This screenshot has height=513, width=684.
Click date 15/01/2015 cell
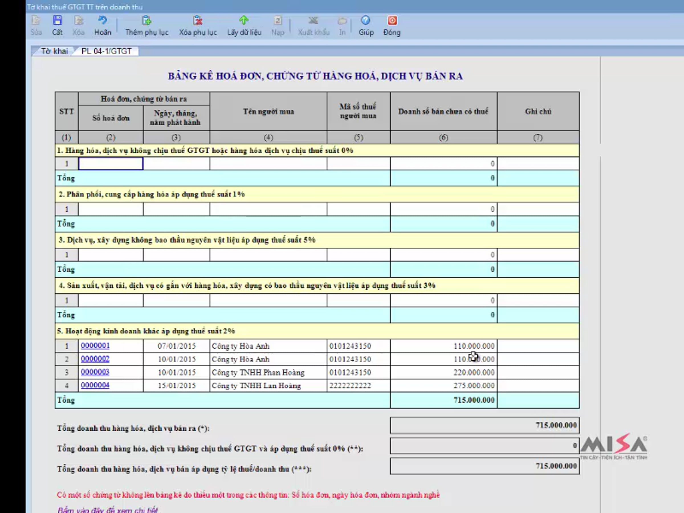176,386
